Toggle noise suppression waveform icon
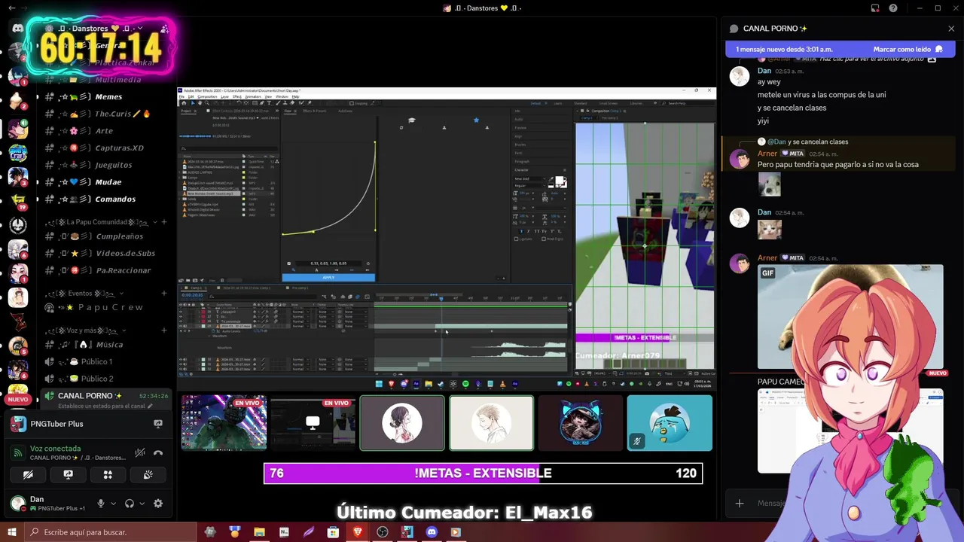Image resolution: width=964 pixels, height=542 pixels. 140,452
